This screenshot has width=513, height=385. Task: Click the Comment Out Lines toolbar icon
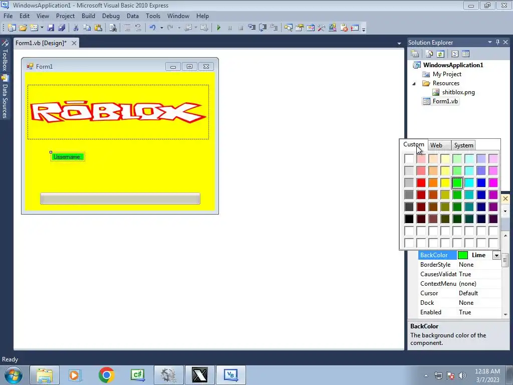coord(127,28)
